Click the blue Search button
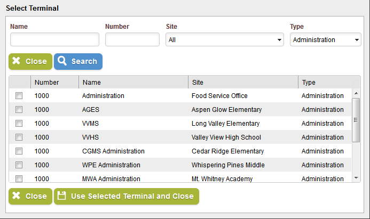Image resolution: width=370 pixels, height=219 pixels. coord(78,61)
